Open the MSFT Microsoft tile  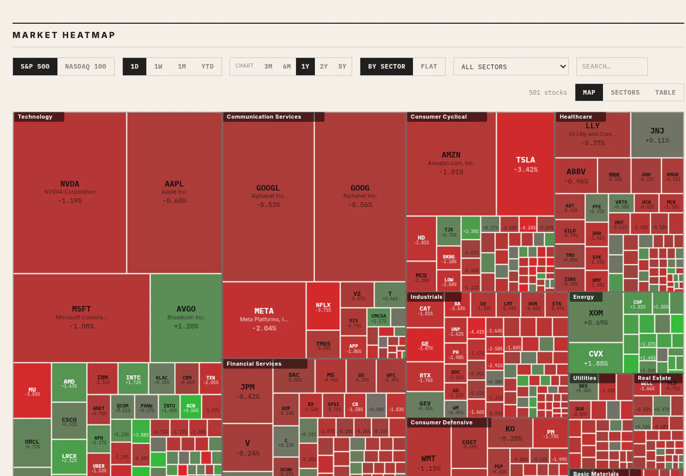click(x=81, y=318)
